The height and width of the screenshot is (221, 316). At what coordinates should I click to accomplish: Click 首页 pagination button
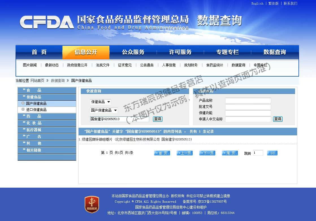coord(162,153)
